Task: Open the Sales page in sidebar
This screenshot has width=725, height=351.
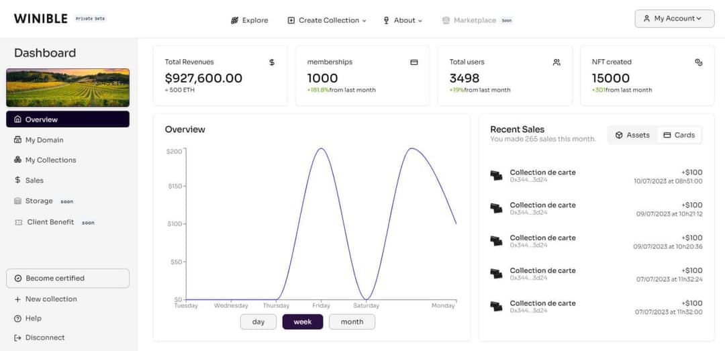Action: (34, 181)
